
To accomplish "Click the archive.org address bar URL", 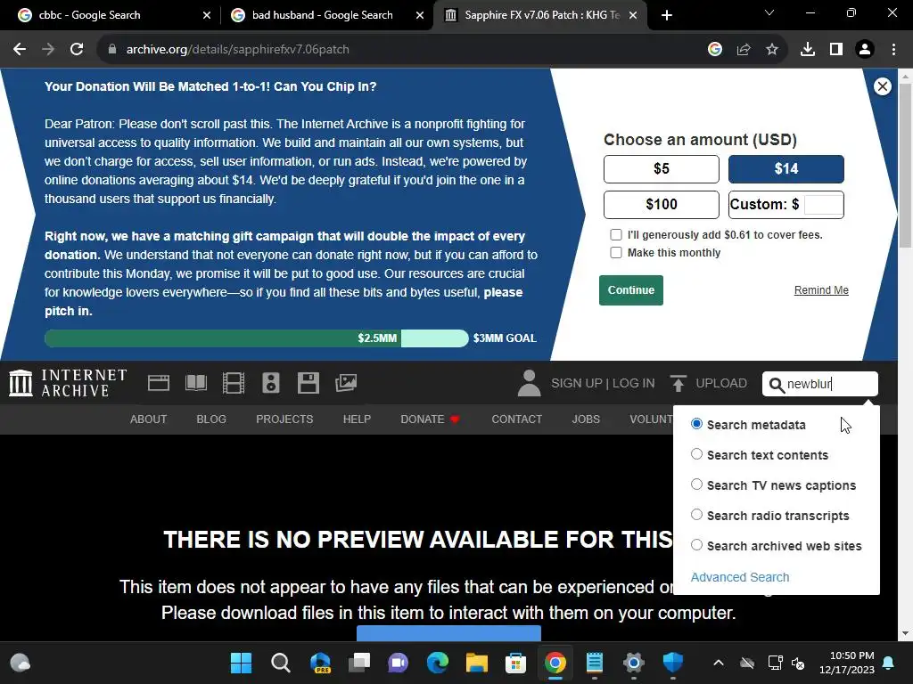I will [237, 50].
